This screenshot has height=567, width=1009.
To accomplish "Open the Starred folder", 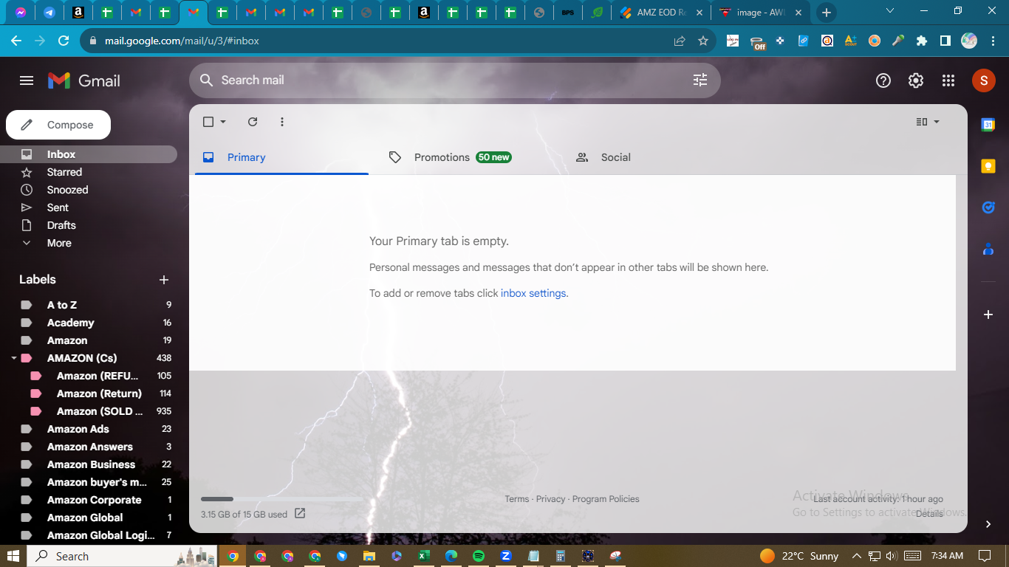I will tap(89, 172).
